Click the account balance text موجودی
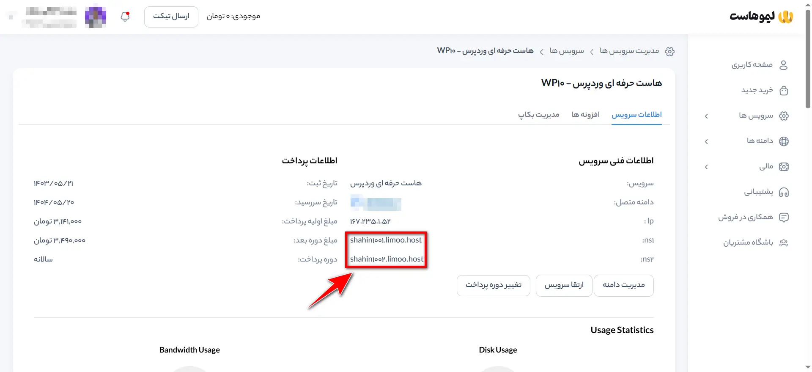 [x=233, y=16]
